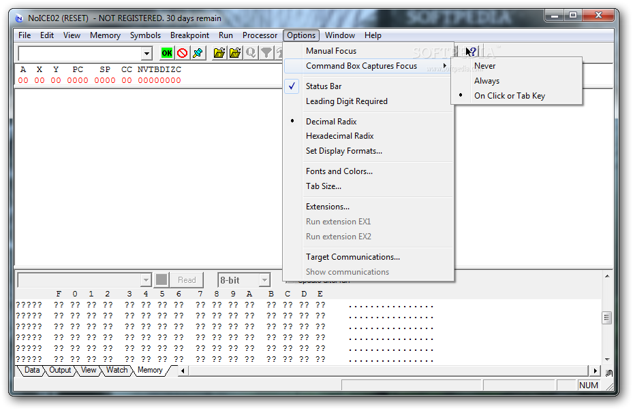The height and width of the screenshot is (410, 633).
Task: Click the Read button
Action: (x=187, y=280)
